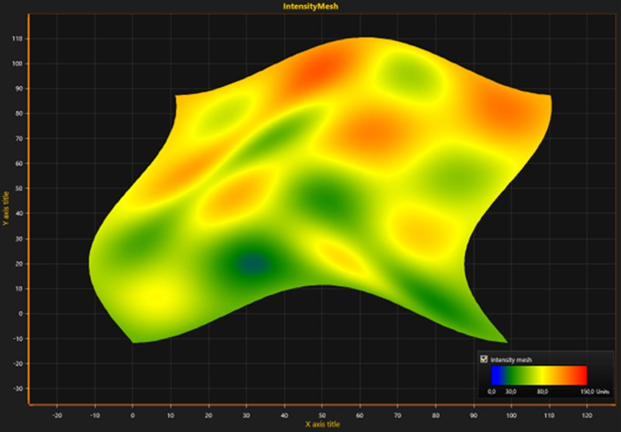Click the 30,0 legend value label
Screen dimensions: 621x432
[510, 392]
